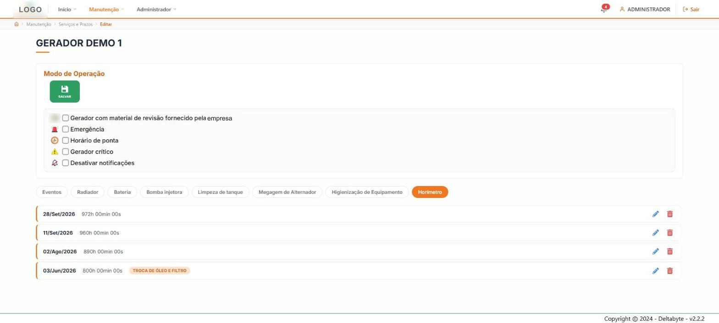The height and width of the screenshot is (323, 719).
Task: Tick the Desativar notificações checkbox
Action: click(66, 163)
